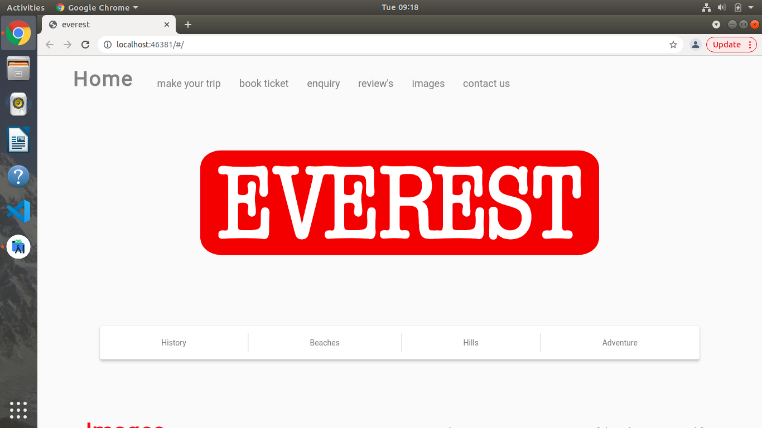Navigate to the enquiry section
This screenshot has width=762, height=428.
(x=324, y=84)
